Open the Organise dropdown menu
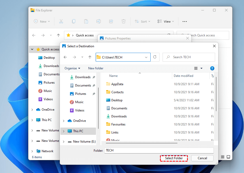This screenshot has width=244, height=173. click(x=72, y=68)
